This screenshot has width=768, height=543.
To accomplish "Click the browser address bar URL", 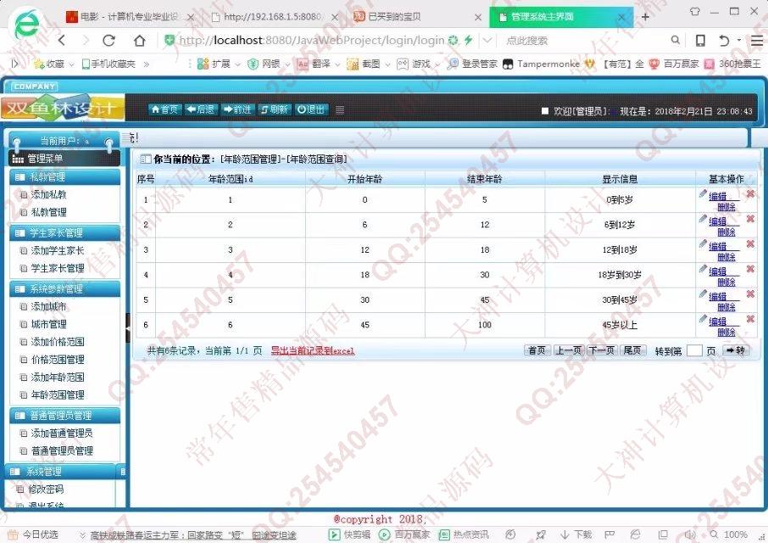I will tap(311, 40).
